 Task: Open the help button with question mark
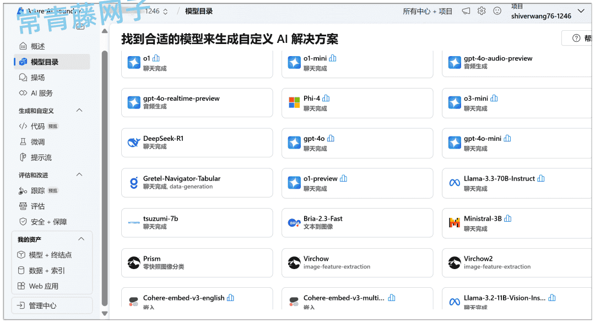click(x=577, y=38)
